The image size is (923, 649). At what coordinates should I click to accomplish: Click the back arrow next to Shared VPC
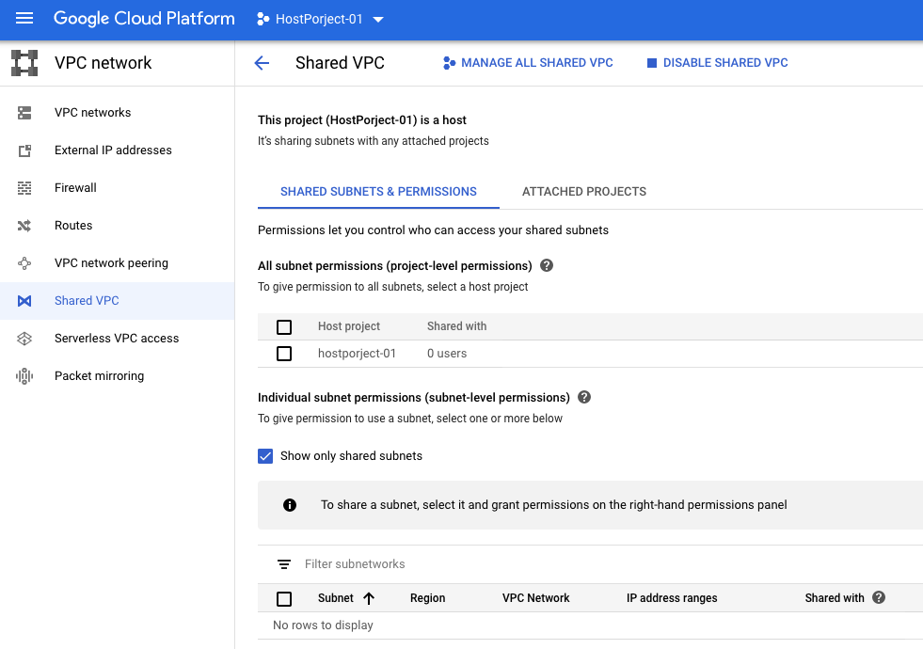click(x=262, y=63)
